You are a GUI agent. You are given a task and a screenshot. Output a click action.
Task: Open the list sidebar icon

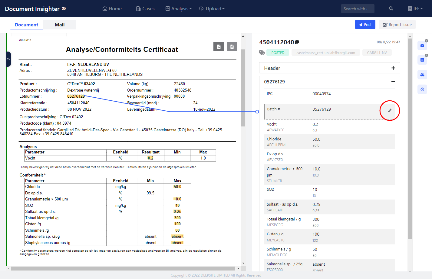click(422, 60)
